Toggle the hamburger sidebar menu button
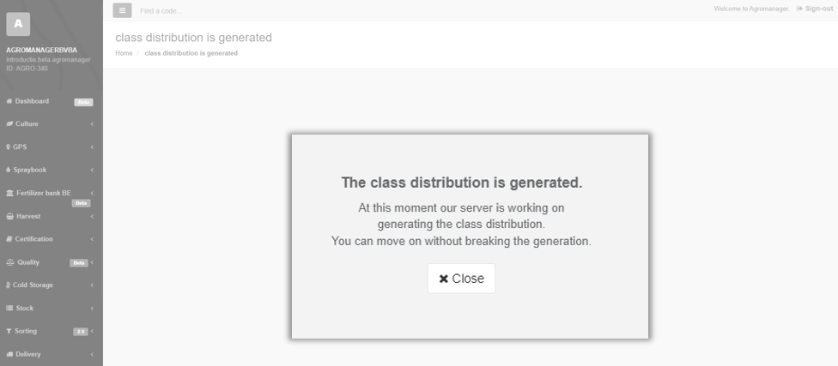The height and width of the screenshot is (366, 838). (x=122, y=10)
